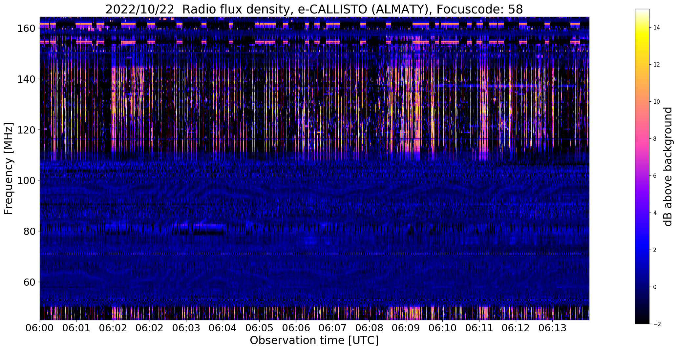The image size is (678, 350).
Task: Click the 'Observation time [UTC]' x-axis label
Action: (314, 340)
